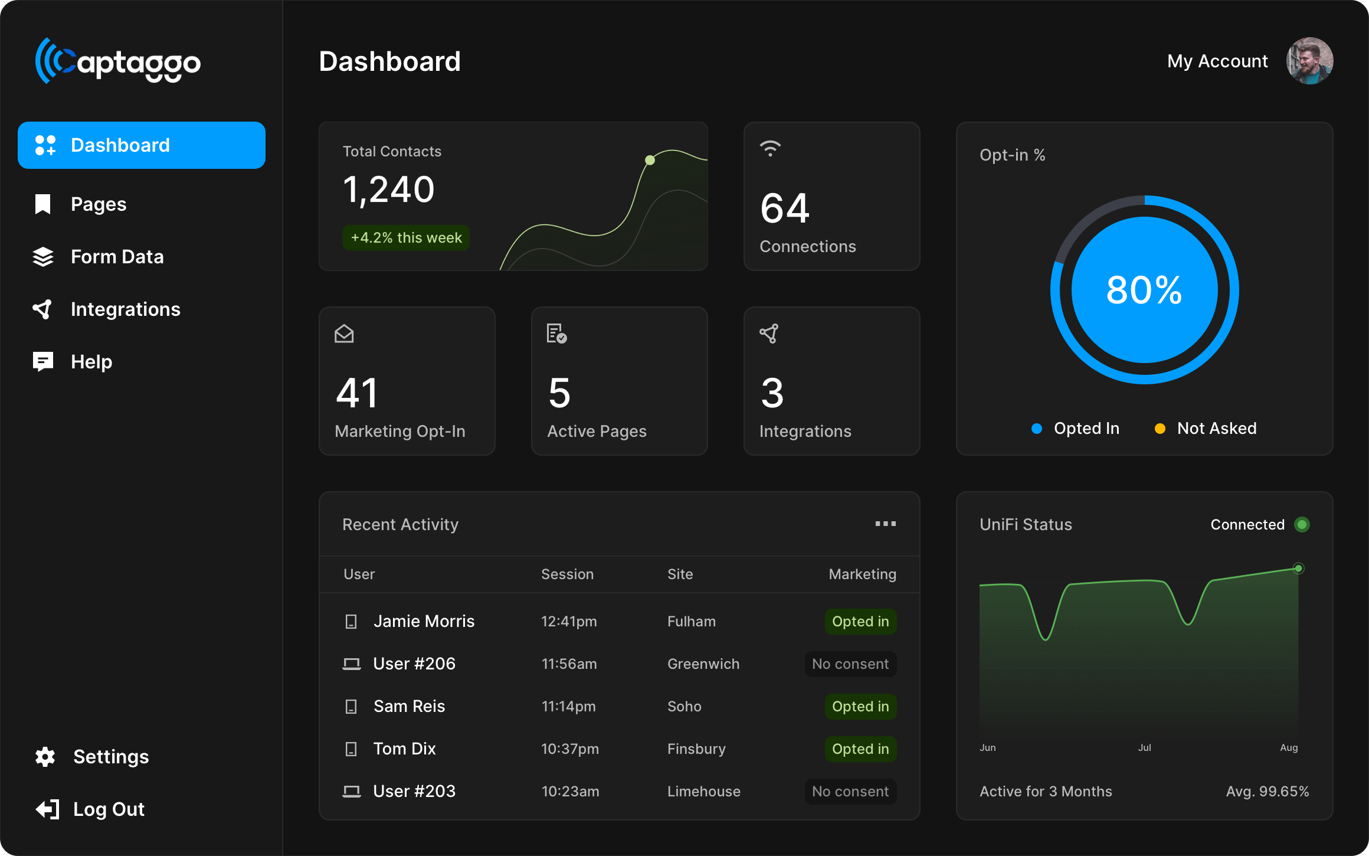Click the yellow Not Asked legend dot
Screen dimensions: 1369x856
(x=1160, y=429)
